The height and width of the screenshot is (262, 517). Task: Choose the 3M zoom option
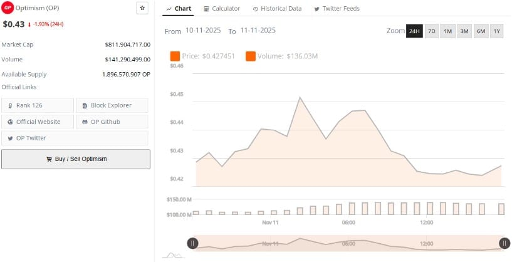464,31
